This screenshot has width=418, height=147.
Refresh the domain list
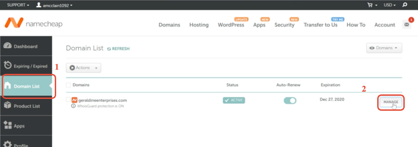(118, 49)
